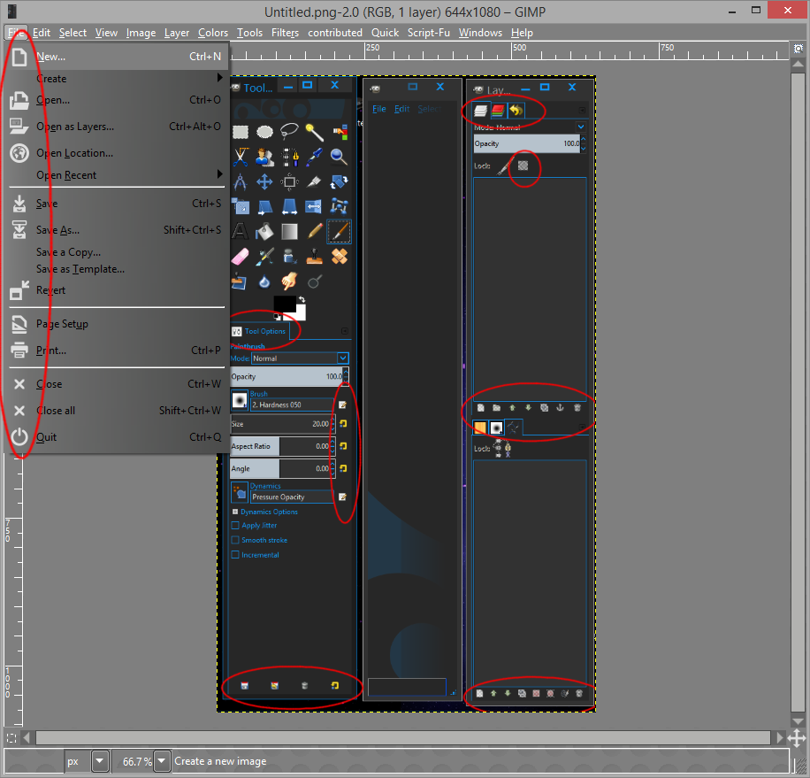Select the Crop knife tool
Viewport: 810px width, 778px height.
[x=314, y=182]
